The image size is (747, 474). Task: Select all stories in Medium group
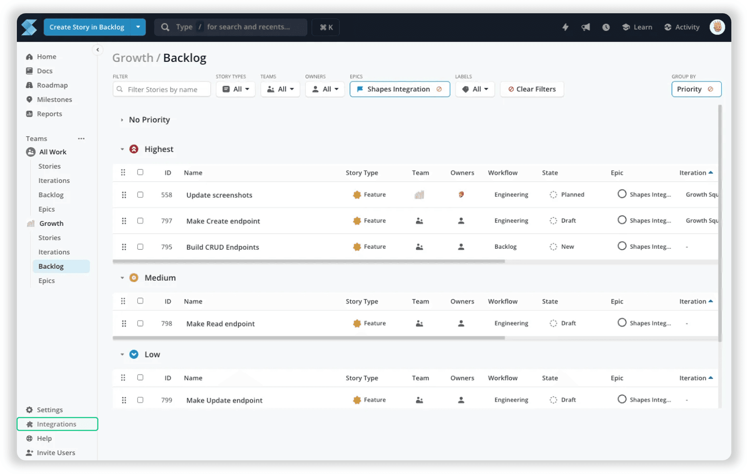click(x=140, y=301)
